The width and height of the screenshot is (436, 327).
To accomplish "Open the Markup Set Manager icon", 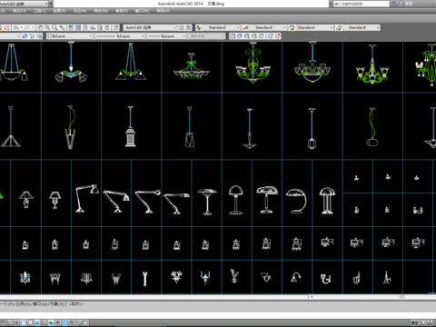I will point(100,27).
